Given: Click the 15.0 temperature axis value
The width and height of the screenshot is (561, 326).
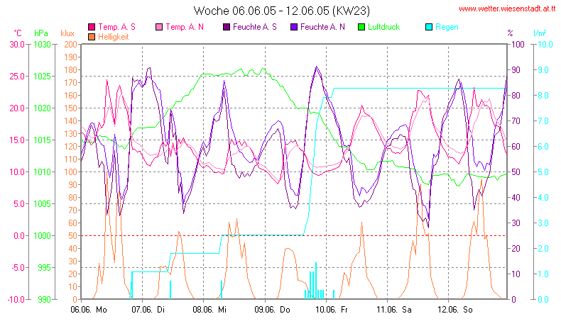Looking at the screenshot, I should pyautogui.click(x=17, y=140).
